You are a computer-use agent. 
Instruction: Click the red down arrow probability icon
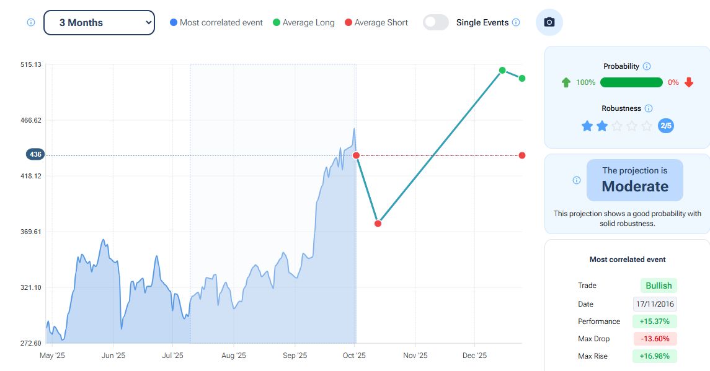pyautogui.click(x=689, y=82)
